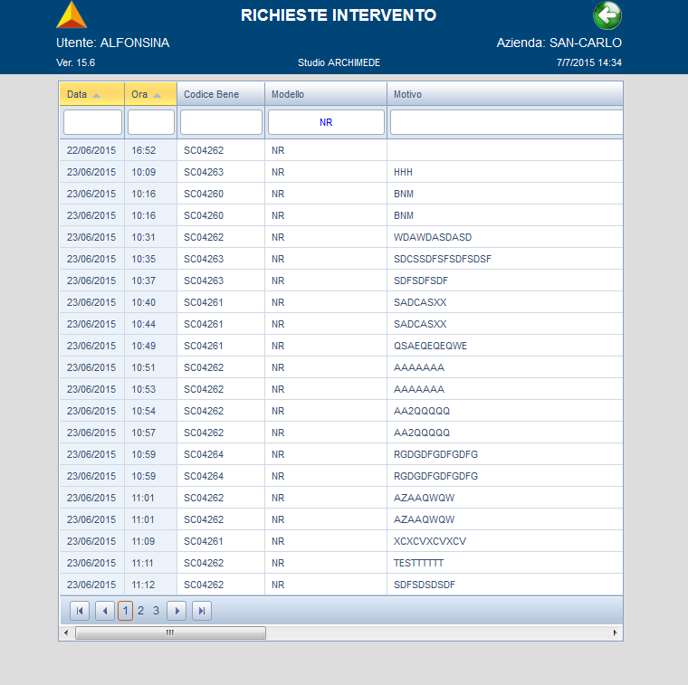This screenshot has width=688, height=685.
Task: Click the 10:44 time cell
Action: point(150,324)
